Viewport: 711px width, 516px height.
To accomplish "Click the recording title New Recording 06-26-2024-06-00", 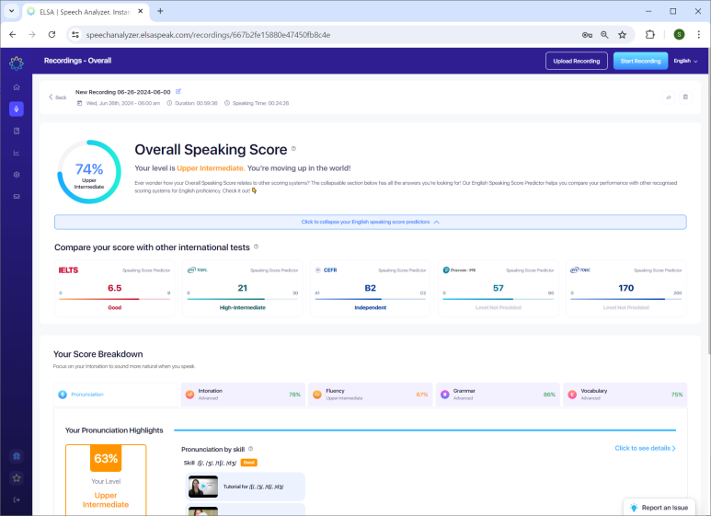I will (123, 92).
